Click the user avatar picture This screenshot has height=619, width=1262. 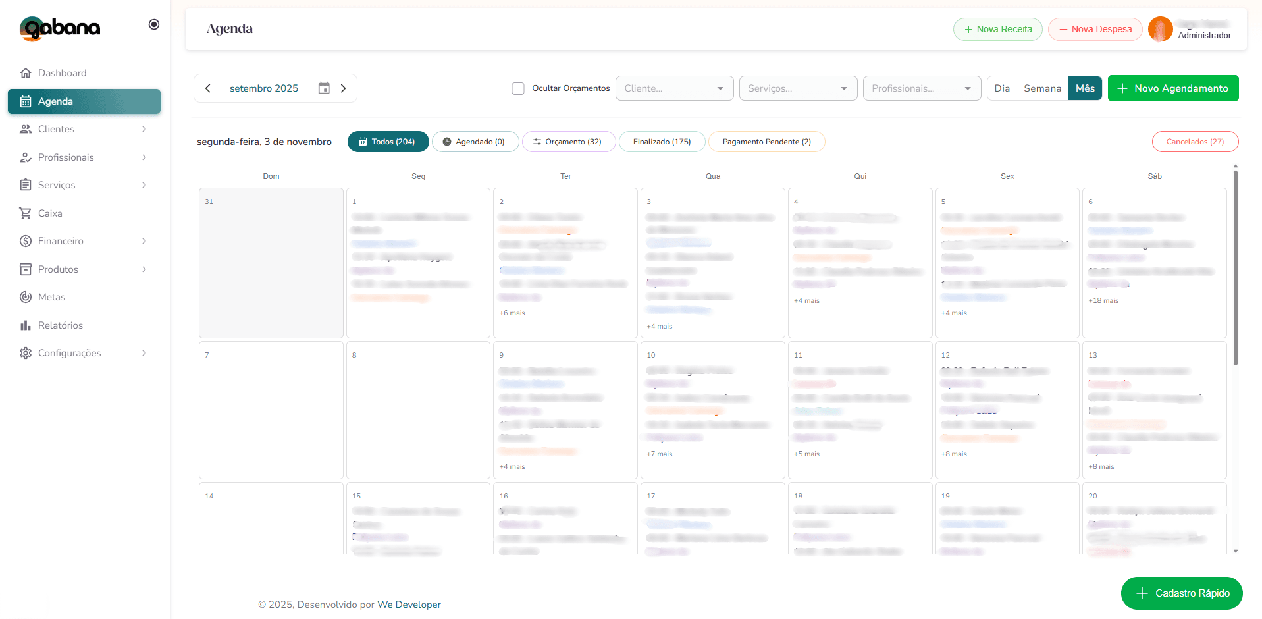coord(1160,30)
